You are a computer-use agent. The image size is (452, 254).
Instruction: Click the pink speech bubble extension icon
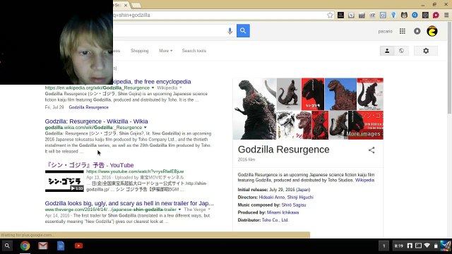(436, 15)
